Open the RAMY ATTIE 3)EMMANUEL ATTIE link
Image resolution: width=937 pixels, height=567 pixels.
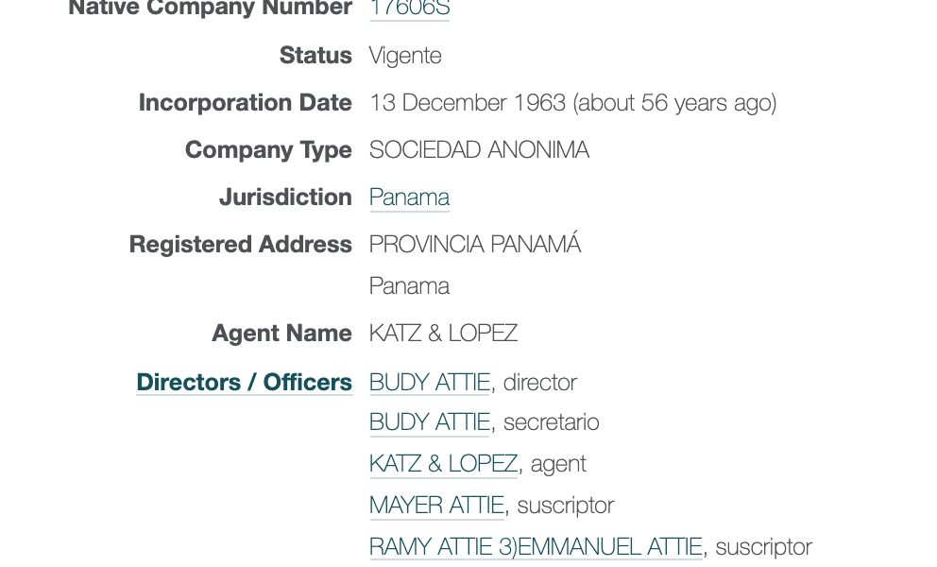536,546
